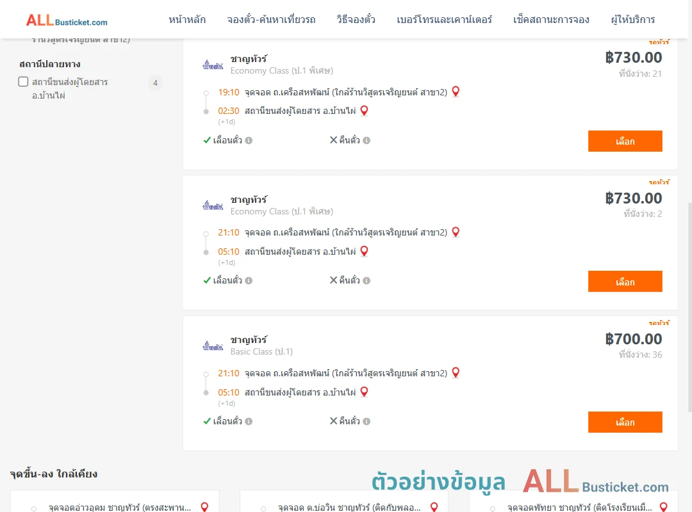Open เลื่อนตั๋ว info icon on 19:10 trip
The width and height of the screenshot is (692, 512).
249,140
